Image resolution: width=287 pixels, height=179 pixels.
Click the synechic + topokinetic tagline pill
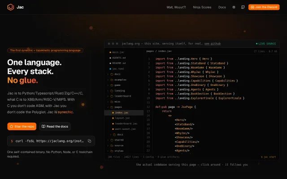(x=45, y=50)
